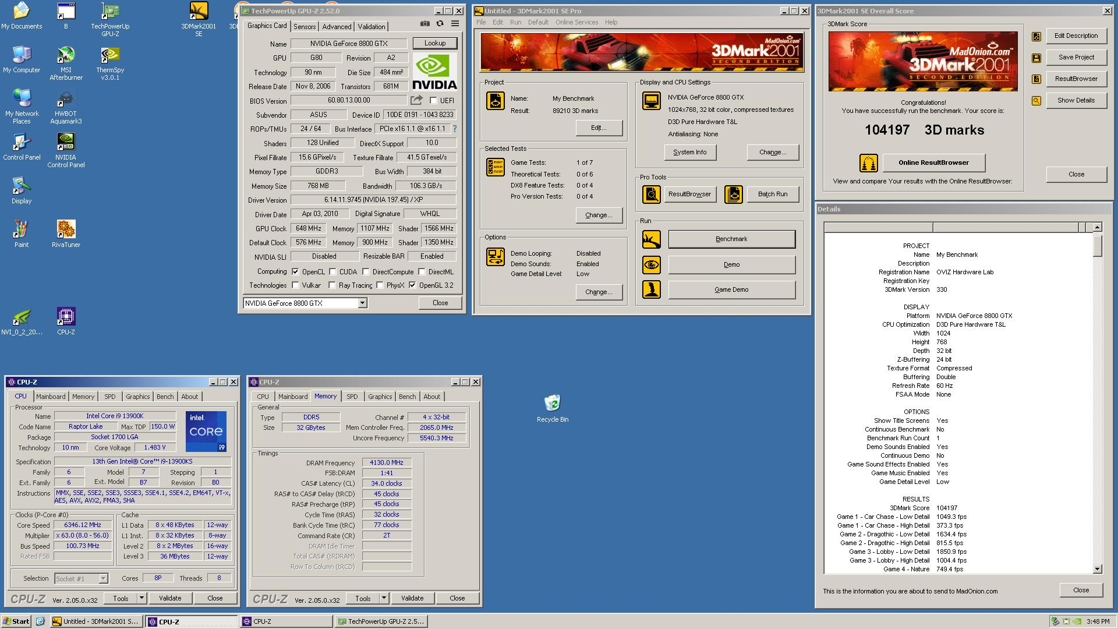Open Control Panel desktop icon
Screen dimensions: 1118x629
point(22,147)
